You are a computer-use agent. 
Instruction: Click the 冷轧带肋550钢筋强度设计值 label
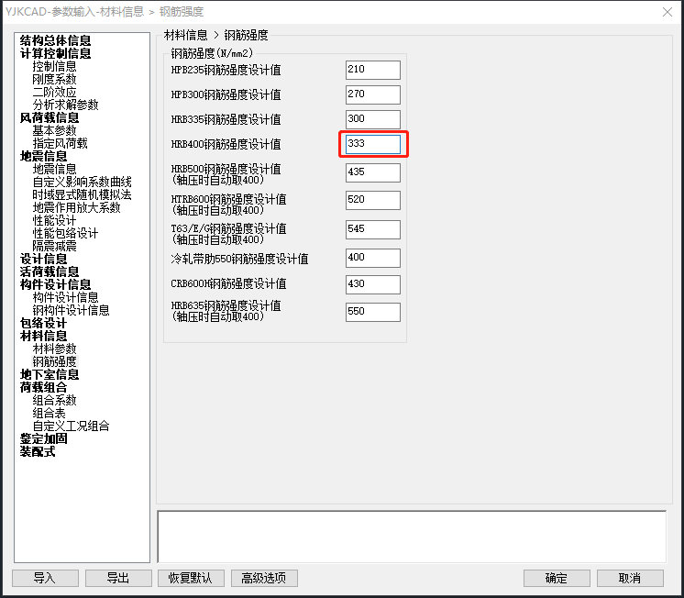[239, 259]
